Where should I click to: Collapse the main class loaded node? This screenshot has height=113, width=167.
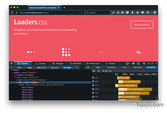click(13, 73)
